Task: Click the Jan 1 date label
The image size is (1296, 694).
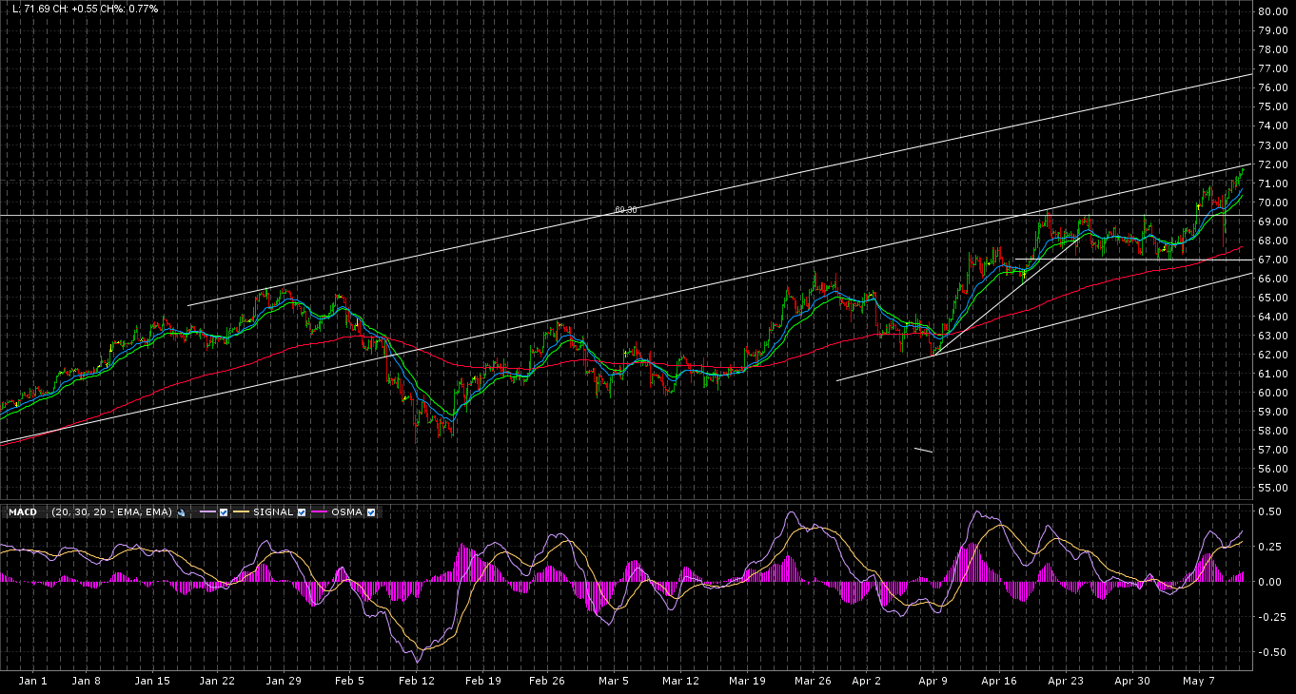Action: 33,681
